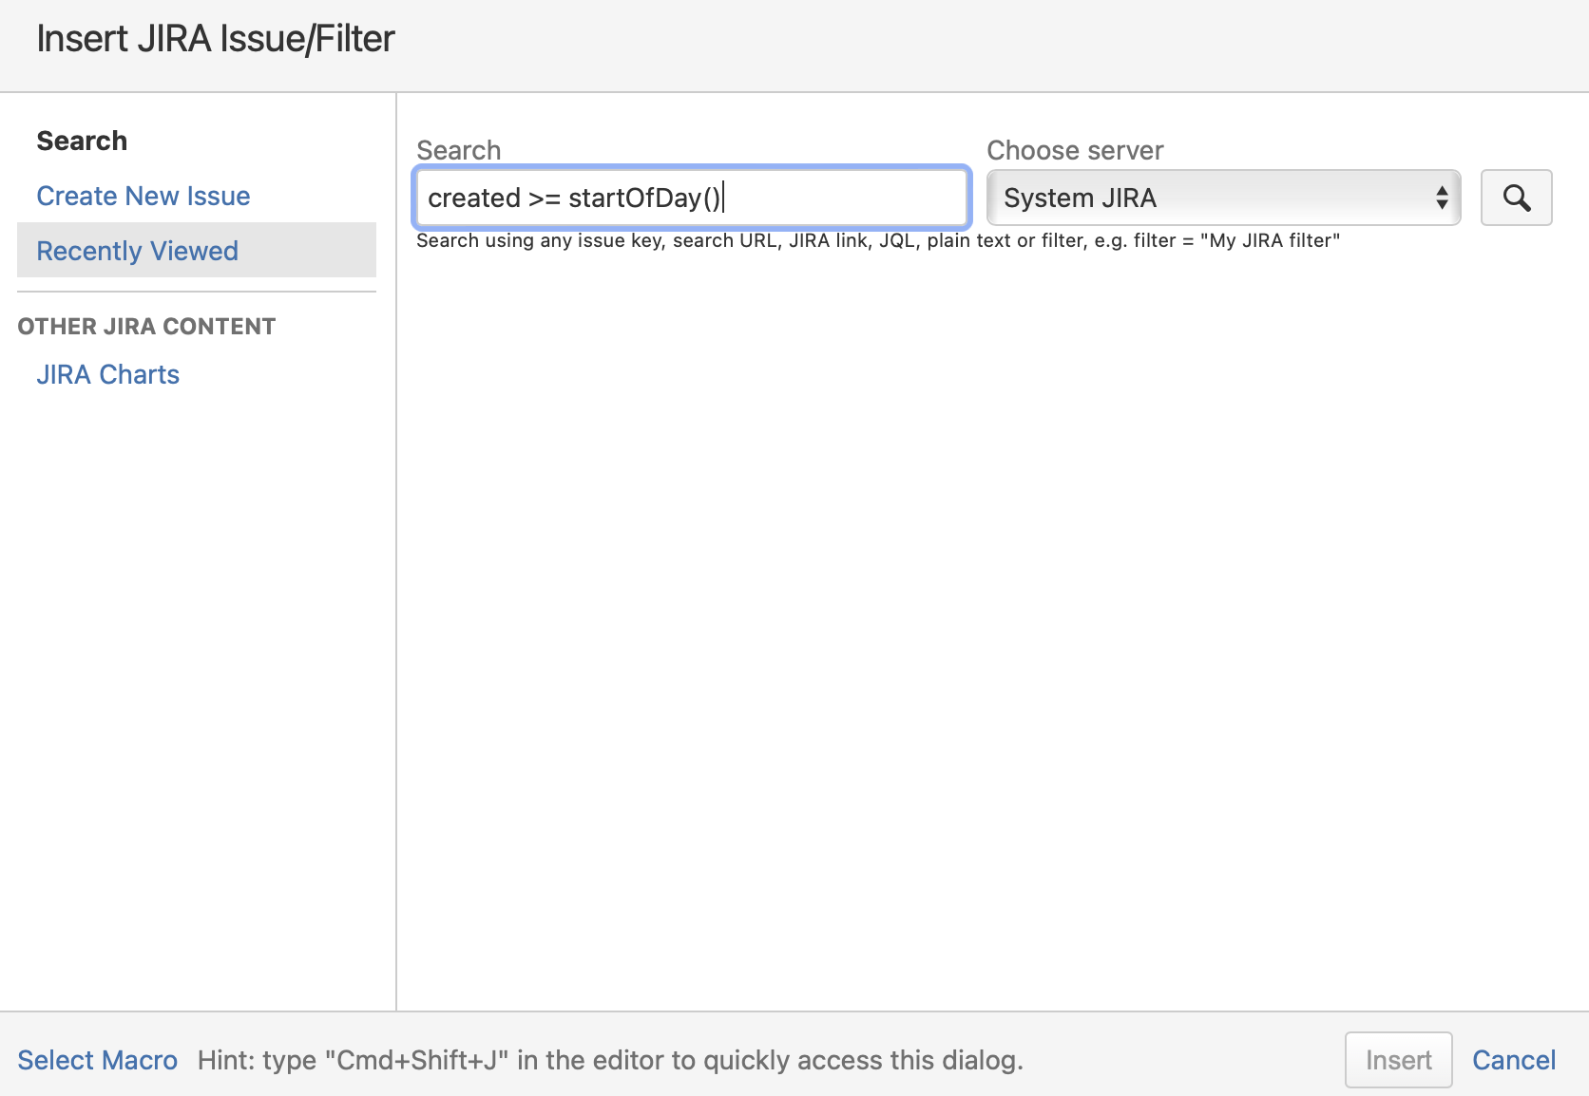Open JIRA Charts from the sidebar

[x=107, y=374]
